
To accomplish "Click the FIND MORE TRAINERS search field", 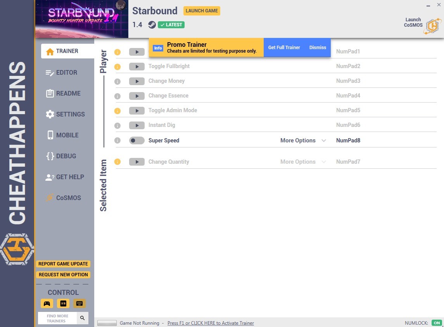I will point(57,318).
